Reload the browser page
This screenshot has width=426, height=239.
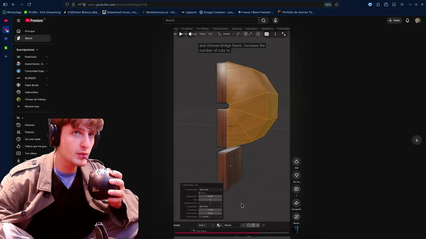point(29,4)
